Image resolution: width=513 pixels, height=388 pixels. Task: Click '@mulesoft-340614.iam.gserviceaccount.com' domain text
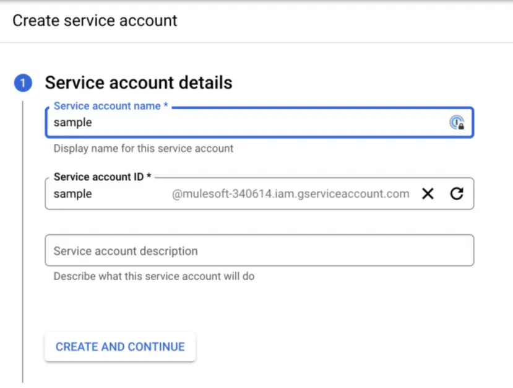point(290,193)
